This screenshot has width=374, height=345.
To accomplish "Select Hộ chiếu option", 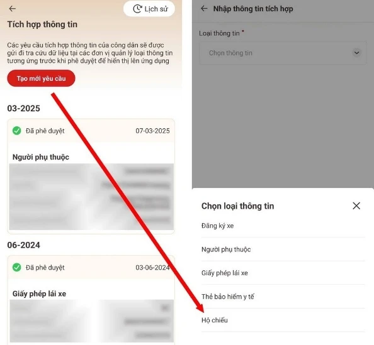I will coord(283,320).
